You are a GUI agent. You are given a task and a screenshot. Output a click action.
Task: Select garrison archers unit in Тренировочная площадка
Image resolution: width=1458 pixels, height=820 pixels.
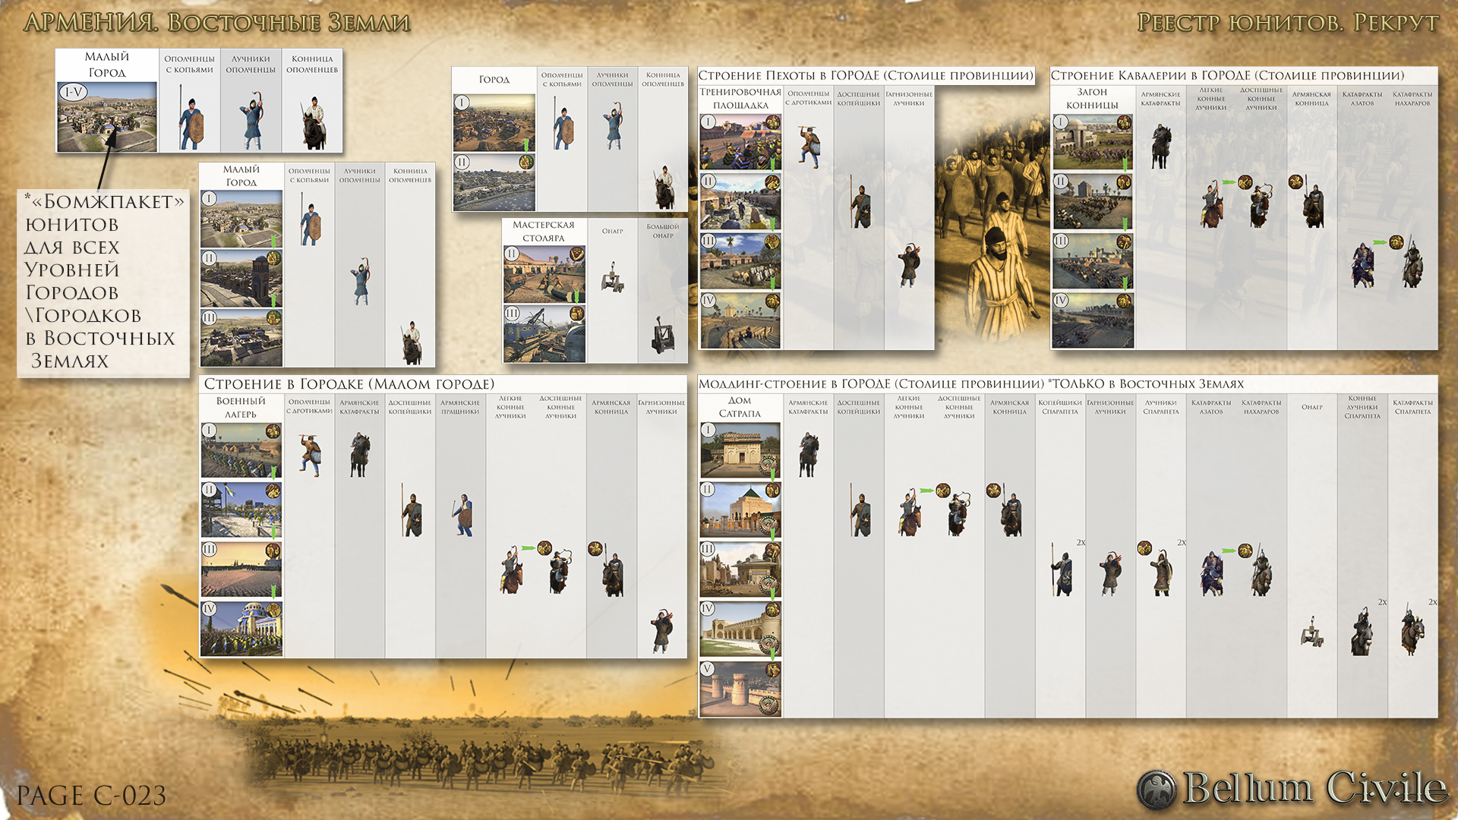[x=909, y=266]
